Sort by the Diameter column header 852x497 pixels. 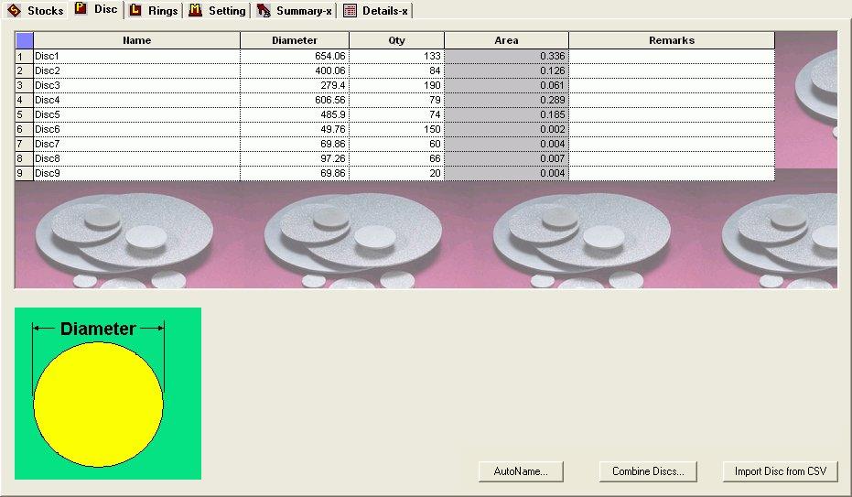tap(295, 40)
